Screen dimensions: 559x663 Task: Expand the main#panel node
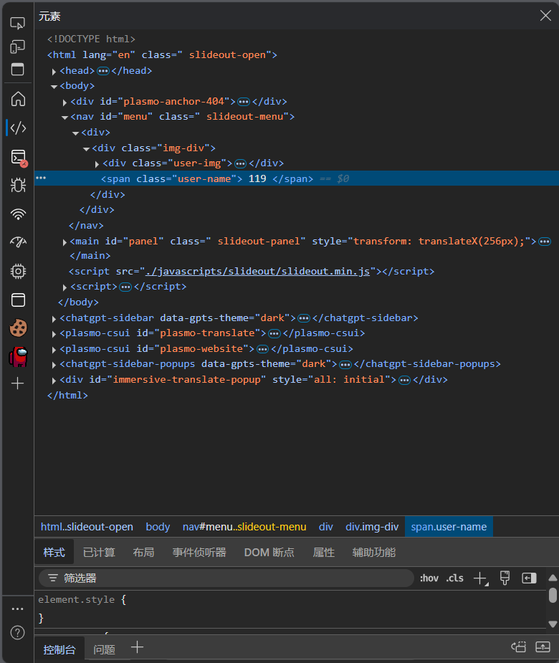(64, 242)
